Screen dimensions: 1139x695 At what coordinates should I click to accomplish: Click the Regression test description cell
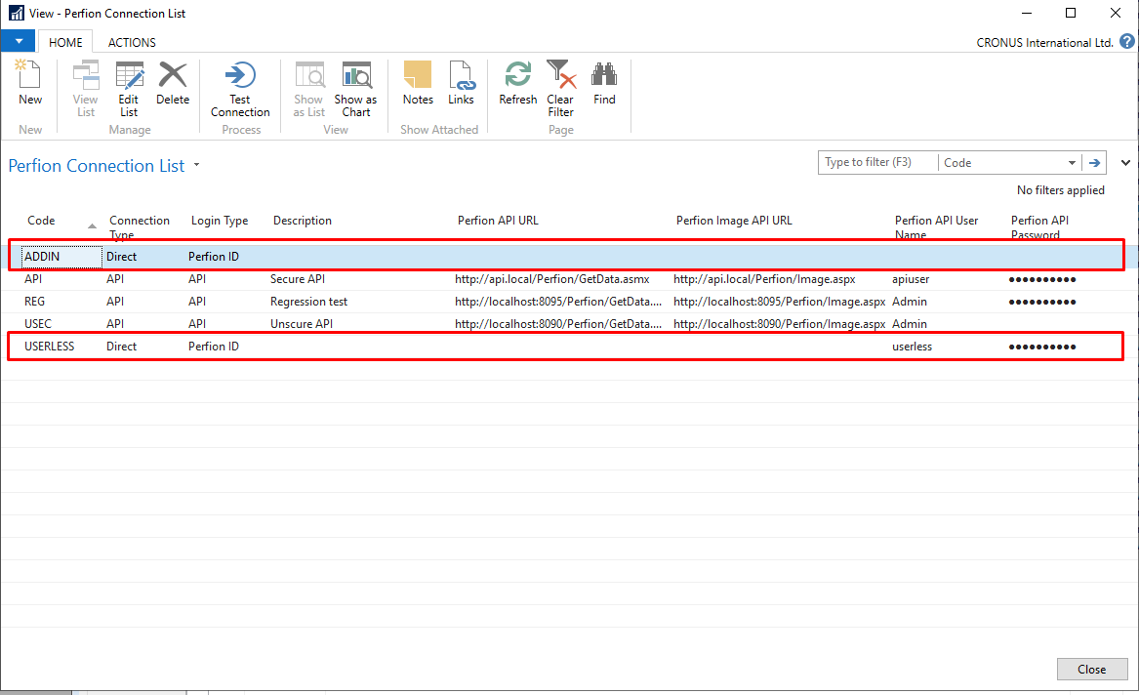tap(308, 302)
